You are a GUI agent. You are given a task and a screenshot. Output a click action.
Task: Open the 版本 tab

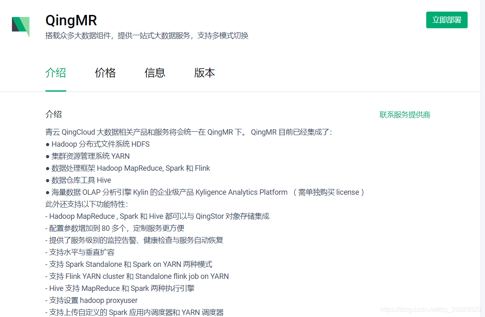[204, 73]
